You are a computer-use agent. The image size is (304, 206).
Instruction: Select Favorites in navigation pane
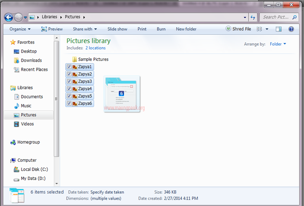pos(22,42)
